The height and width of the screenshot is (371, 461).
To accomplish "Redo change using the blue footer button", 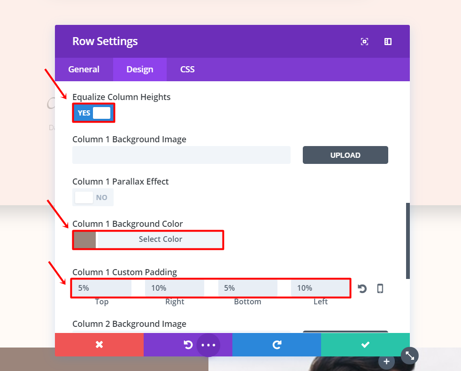I will 277,345.
